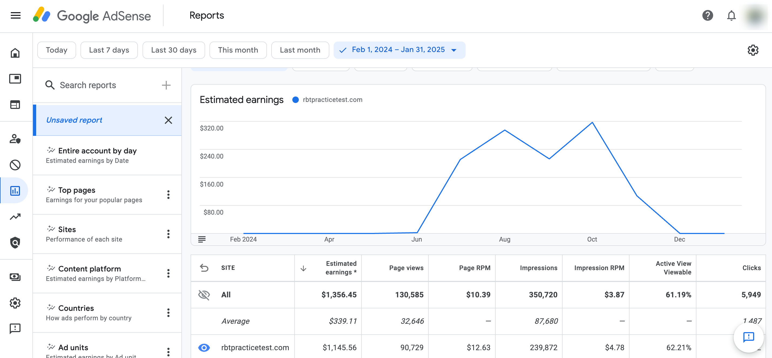This screenshot has width=772, height=358.
Task: Open Entire account by day report
Action: pos(107,155)
